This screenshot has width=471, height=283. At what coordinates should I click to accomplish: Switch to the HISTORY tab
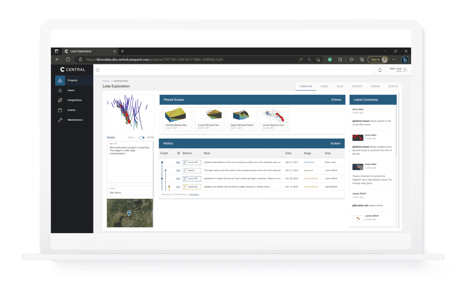[357, 86]
